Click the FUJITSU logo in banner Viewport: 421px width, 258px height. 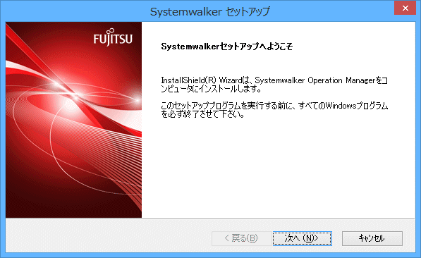tap(113, 37)
